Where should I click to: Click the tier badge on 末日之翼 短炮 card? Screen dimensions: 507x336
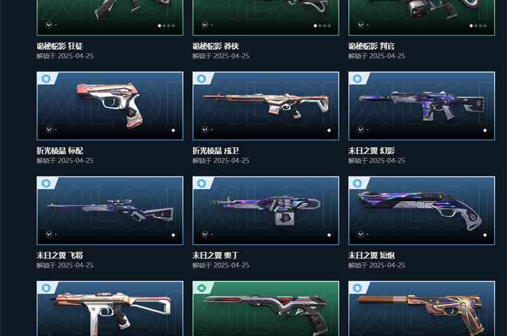pyautogui.click(x=357, y=183)
